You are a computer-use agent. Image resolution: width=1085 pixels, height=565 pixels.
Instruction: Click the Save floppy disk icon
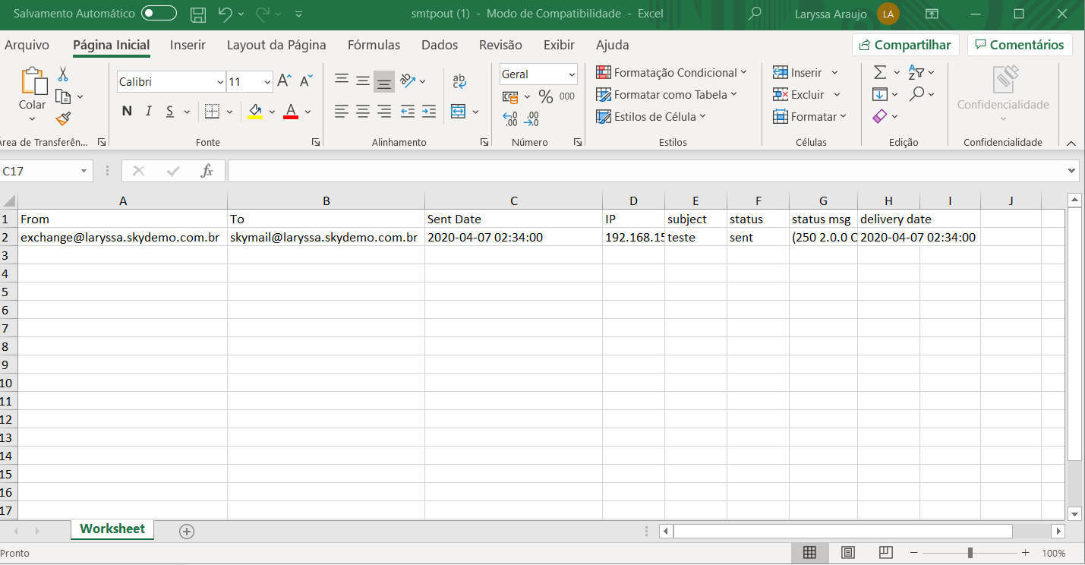(x=198, y=14)
